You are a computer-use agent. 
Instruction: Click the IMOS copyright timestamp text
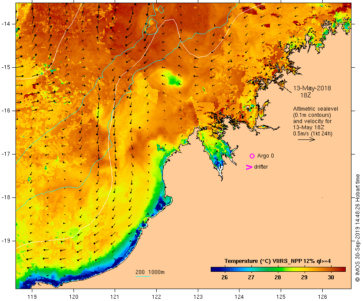point(357,228)
